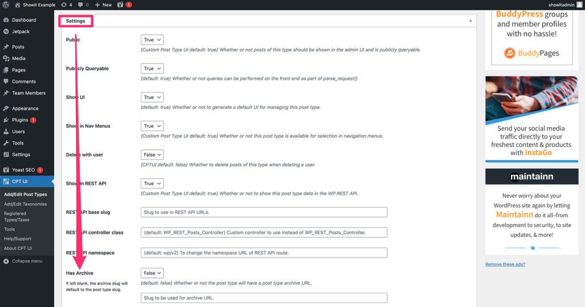Click the Collapse menu icon

coord(6,261)
